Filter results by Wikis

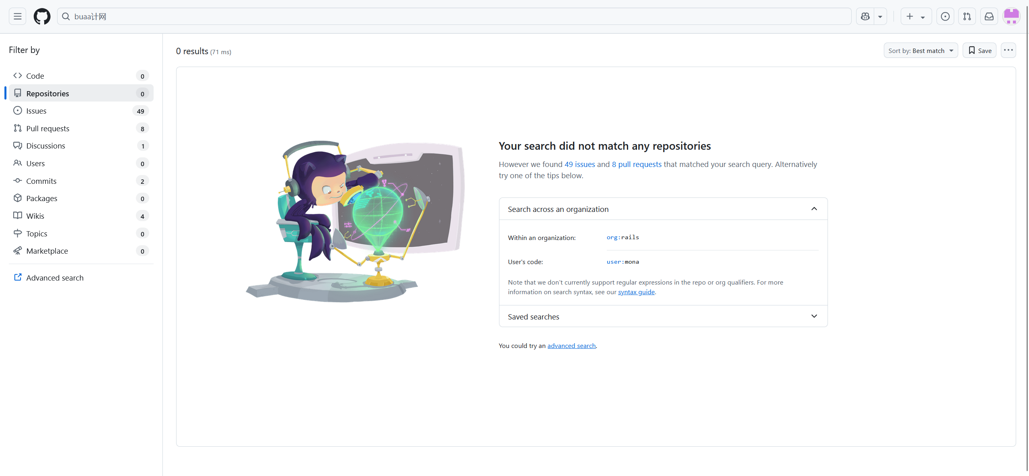tap(81, 216)
